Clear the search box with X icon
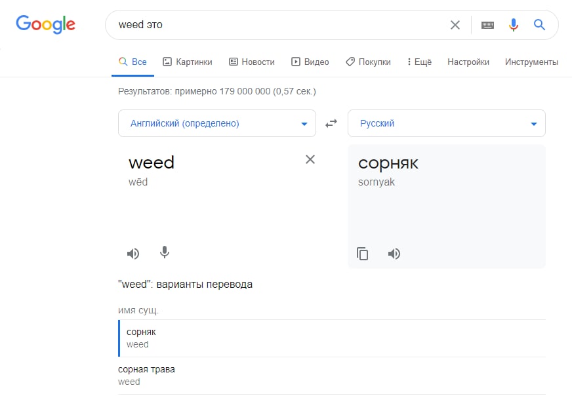This screenshot has height=396, width=572. (x=455, y=25)
